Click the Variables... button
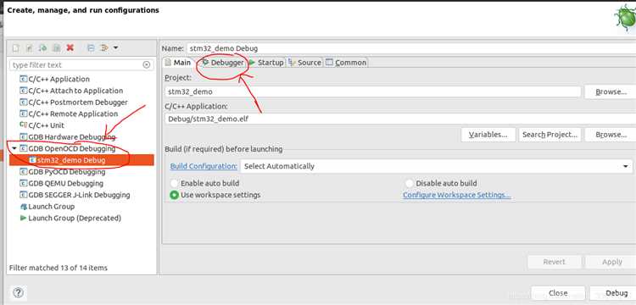This screenshot has height=305, width=636. (488, 135)
